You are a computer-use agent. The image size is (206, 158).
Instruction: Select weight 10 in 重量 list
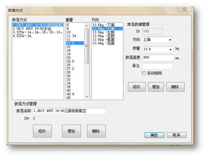pos(75,32)
